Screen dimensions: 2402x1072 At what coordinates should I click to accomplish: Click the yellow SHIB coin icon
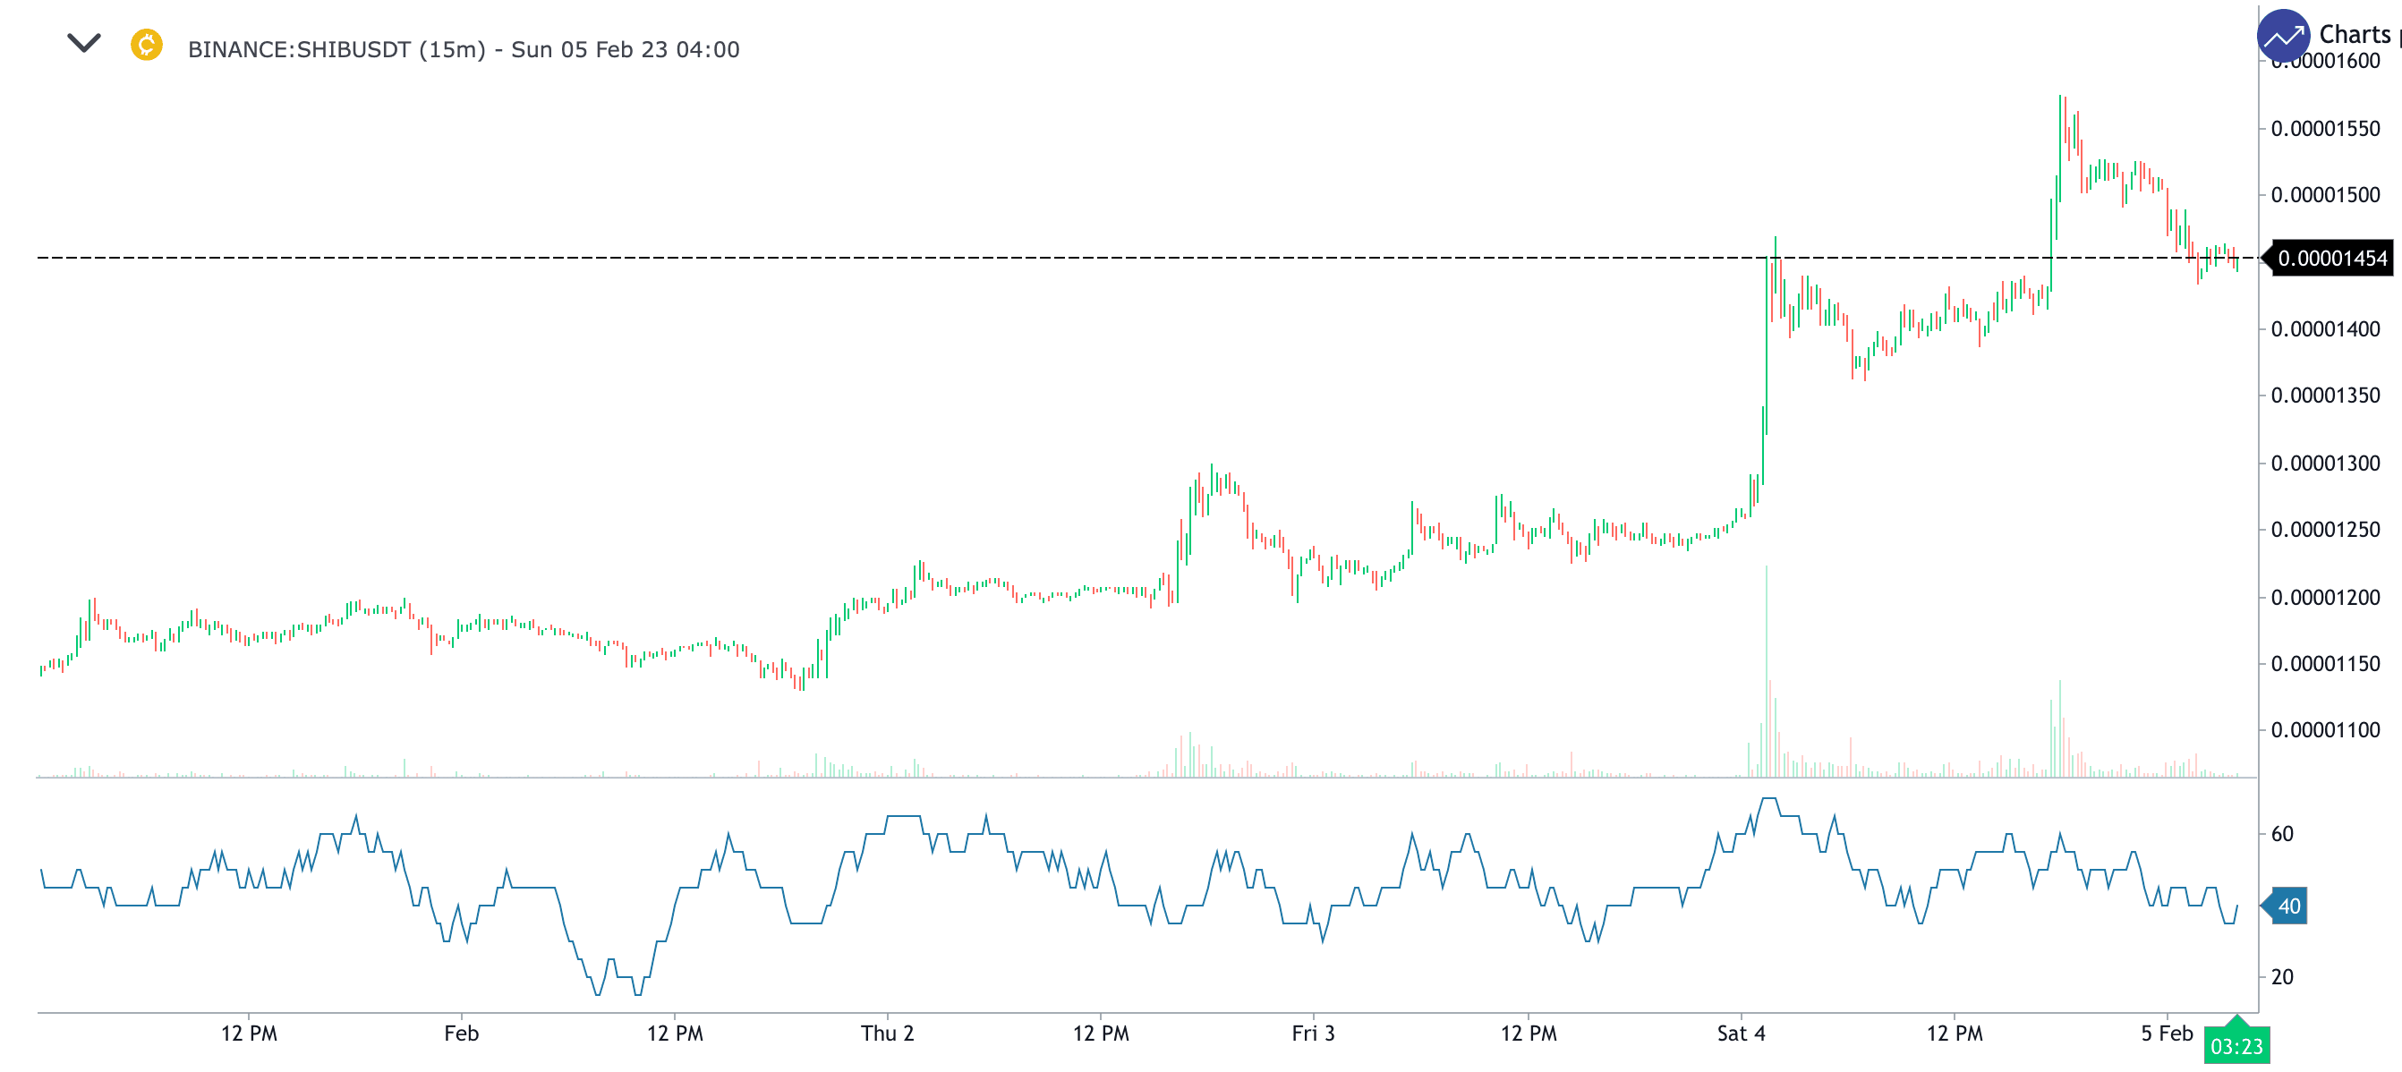coord(147,45)
